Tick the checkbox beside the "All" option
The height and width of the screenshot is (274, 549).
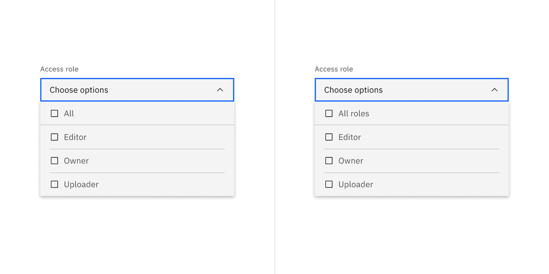tap(54, 114)
